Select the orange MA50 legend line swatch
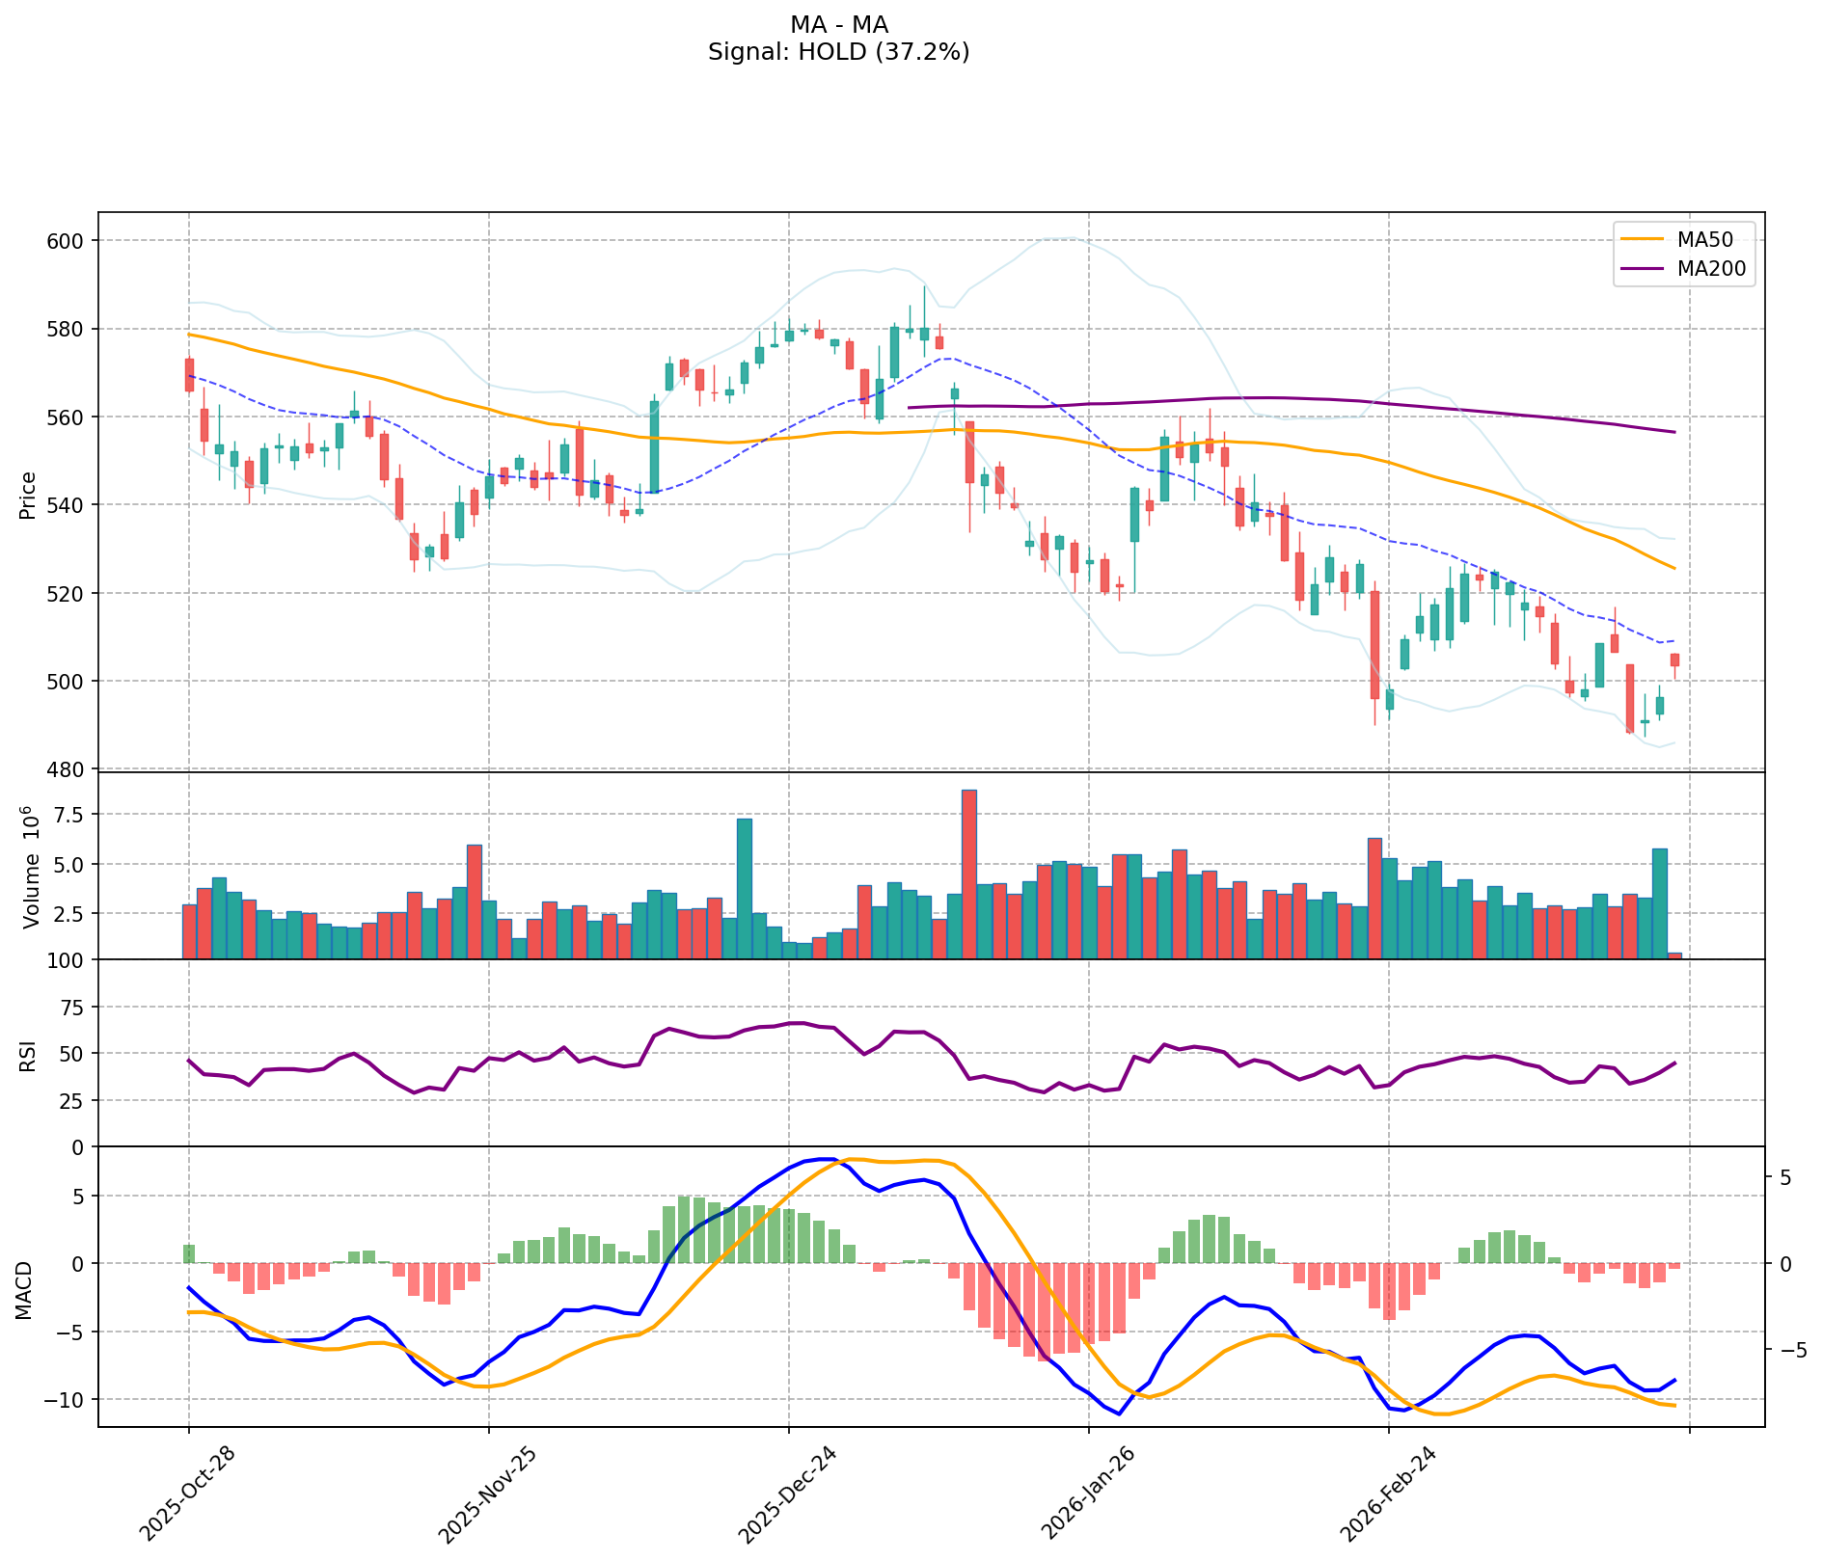 (1643, 240)
